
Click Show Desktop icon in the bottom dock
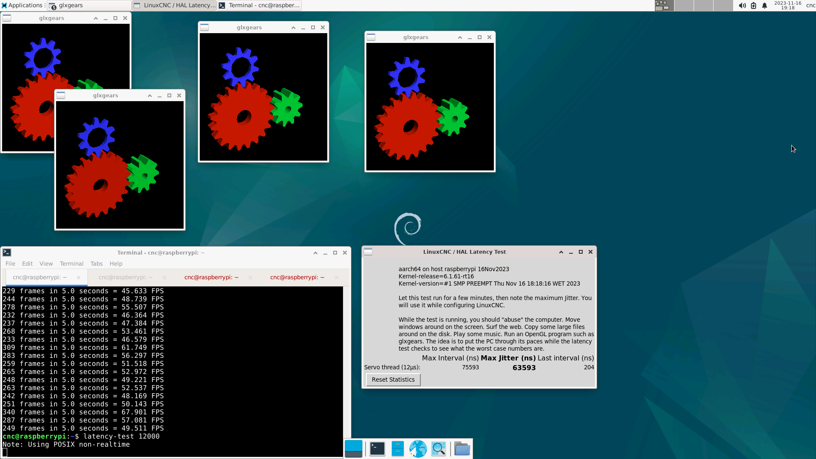(354, 449)
